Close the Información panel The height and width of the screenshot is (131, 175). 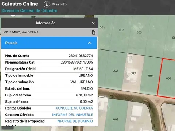coord(93,23)
